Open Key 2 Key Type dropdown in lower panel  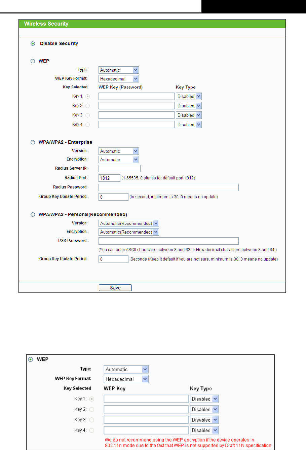point(204,409)
